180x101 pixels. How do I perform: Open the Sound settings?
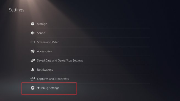pos(41,33)
